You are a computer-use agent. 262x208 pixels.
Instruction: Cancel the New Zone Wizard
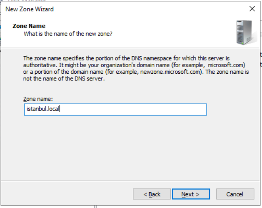pos(235,194)
